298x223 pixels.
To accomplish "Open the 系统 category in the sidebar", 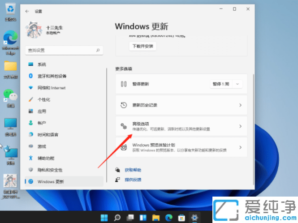I will click(x=64, y=64).
